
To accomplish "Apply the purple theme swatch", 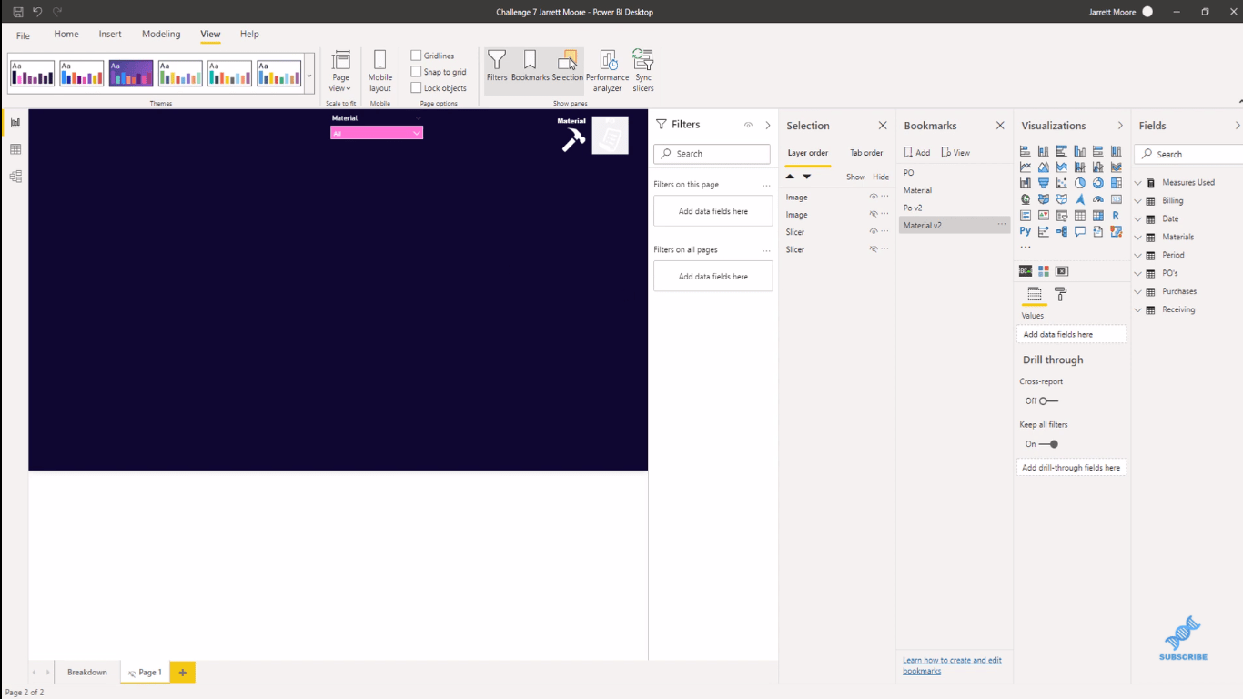I will click(x=131, y=74).
